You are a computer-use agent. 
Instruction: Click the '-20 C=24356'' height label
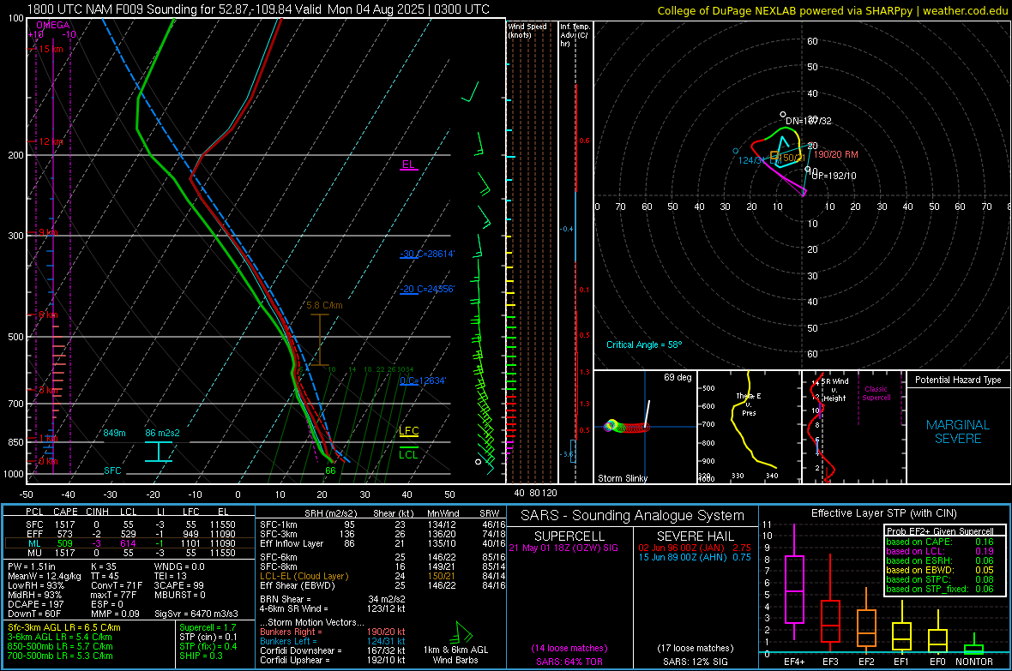click(x=426, y=289)
